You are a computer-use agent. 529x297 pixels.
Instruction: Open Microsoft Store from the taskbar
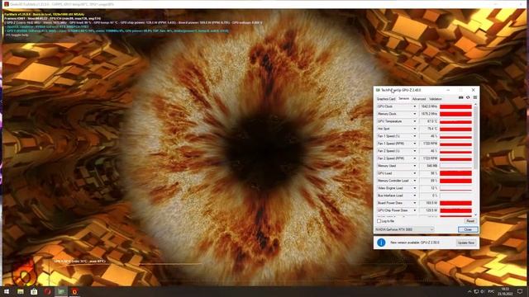pos(34,291)
